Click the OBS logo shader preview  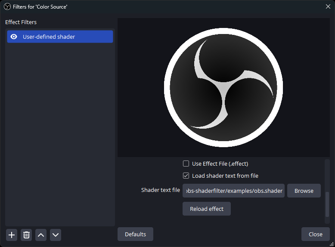[x=223, y=87]
